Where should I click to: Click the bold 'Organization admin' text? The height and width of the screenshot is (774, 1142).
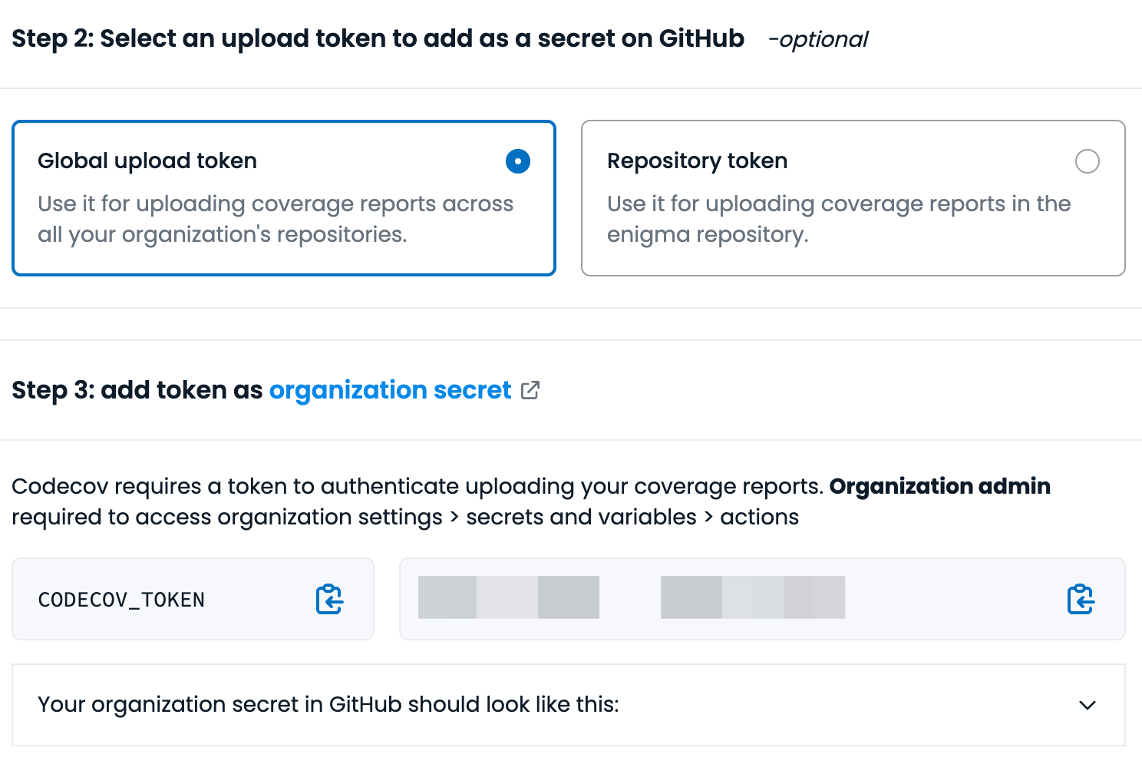click(939, 486)
